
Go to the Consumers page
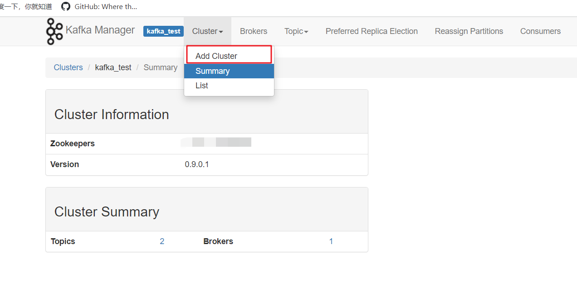(x=540, y=31)
